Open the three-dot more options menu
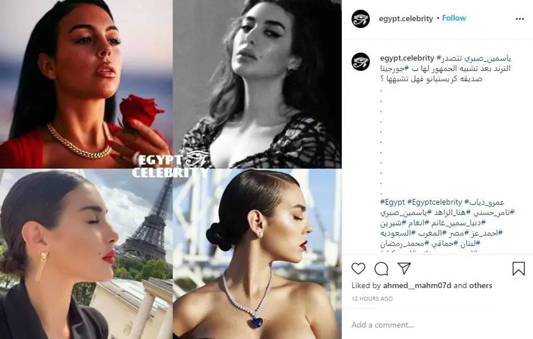Image resolution: width=533 pixels, height=339 pixels. (x=519, y=19)
